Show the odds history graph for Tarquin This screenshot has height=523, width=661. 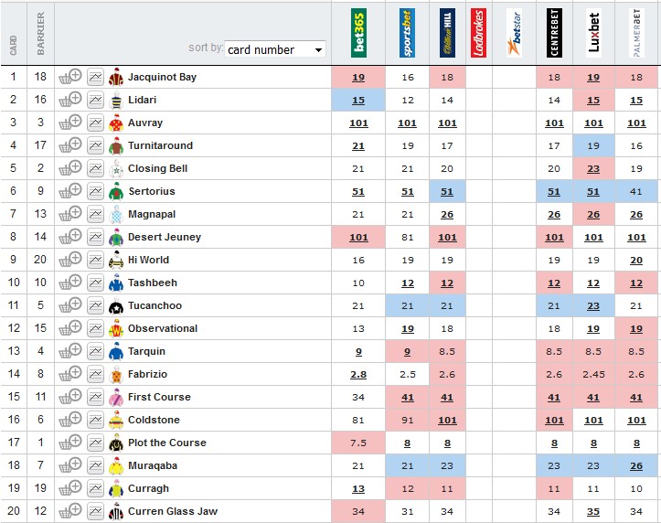point(95,352)
